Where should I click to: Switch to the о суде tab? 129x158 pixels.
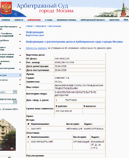[49, 20]
